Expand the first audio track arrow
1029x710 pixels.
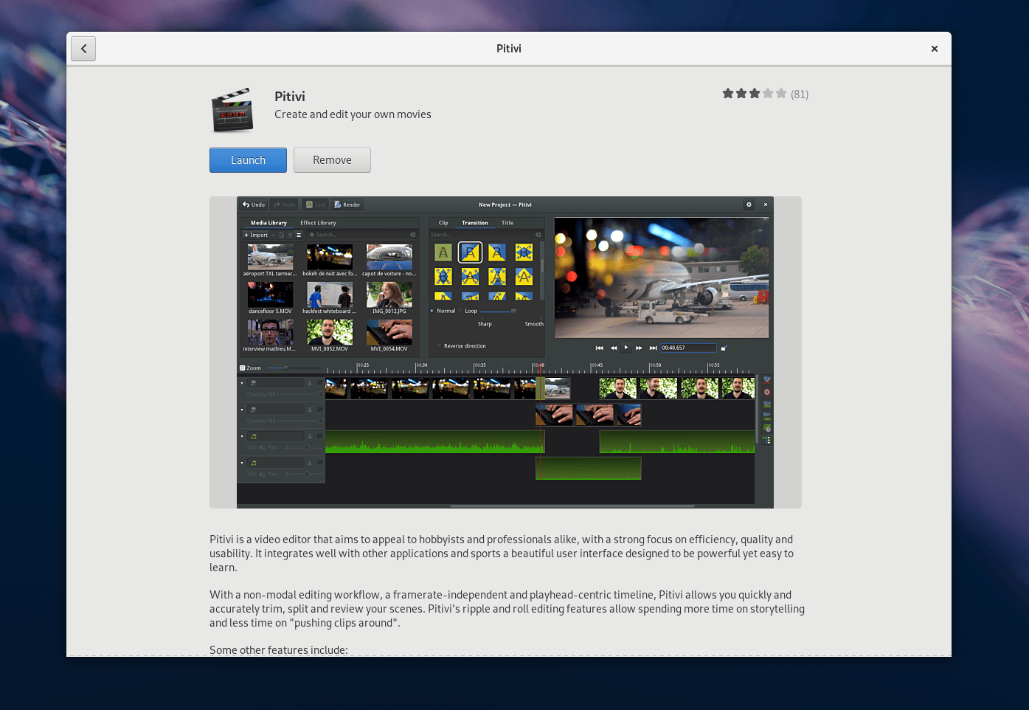(x=242, y=436)
